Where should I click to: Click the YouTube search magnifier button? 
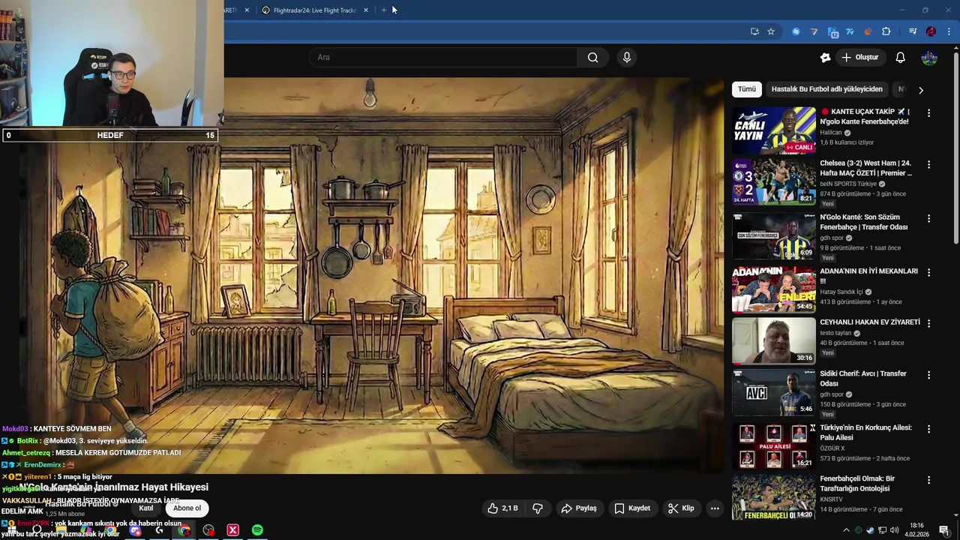coord(592,57)
